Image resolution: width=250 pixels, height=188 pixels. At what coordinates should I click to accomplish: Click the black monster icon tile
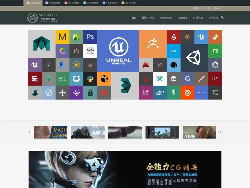tap(174, 65)
